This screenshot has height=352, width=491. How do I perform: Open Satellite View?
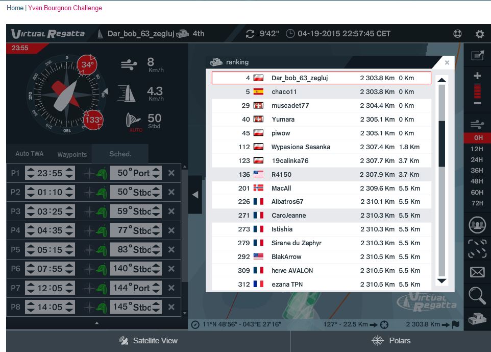pyautogui.click(x=148, y=341)
